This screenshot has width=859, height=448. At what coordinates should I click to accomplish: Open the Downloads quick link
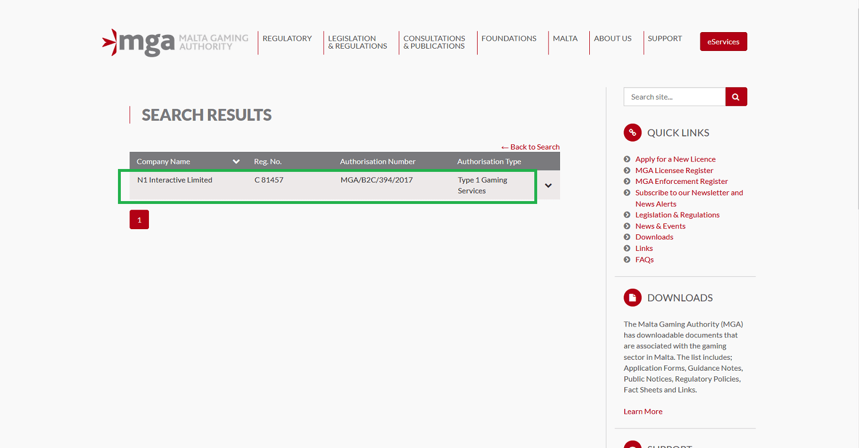[x=654, y=237]
